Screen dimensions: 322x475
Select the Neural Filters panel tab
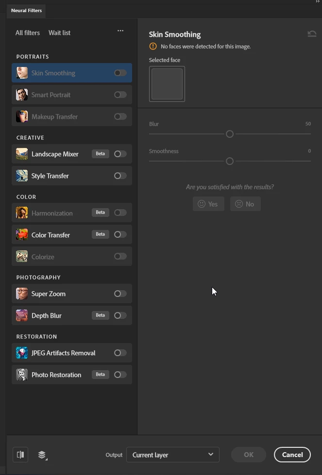[26, 10]
